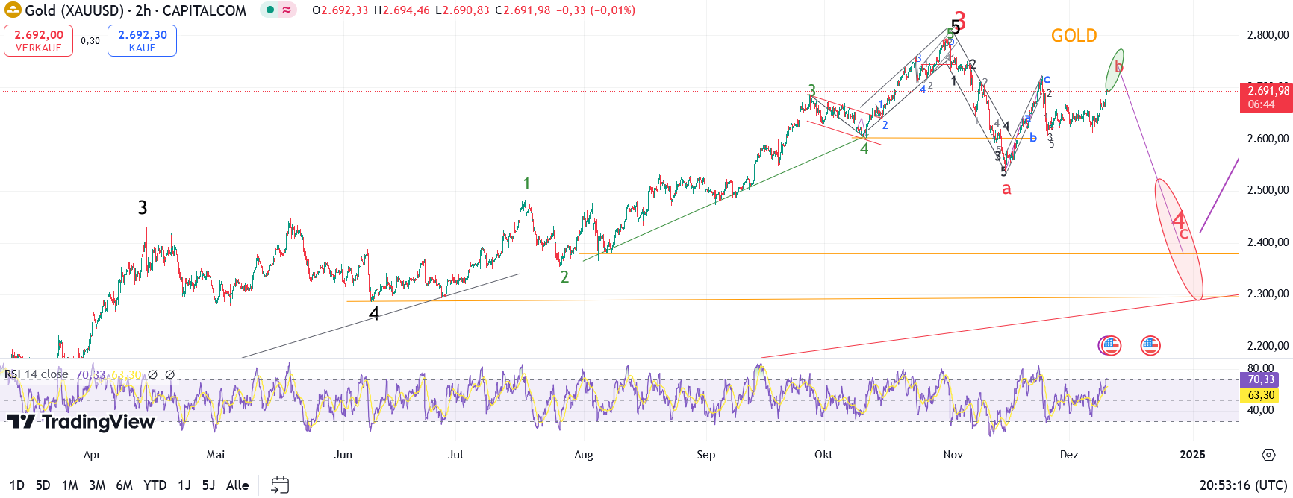Click the 2.800,00 price axis label
The image size is (1293, 498).
[1268, 35]
